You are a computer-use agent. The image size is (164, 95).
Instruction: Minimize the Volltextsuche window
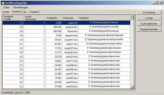[x=153, y=3]
